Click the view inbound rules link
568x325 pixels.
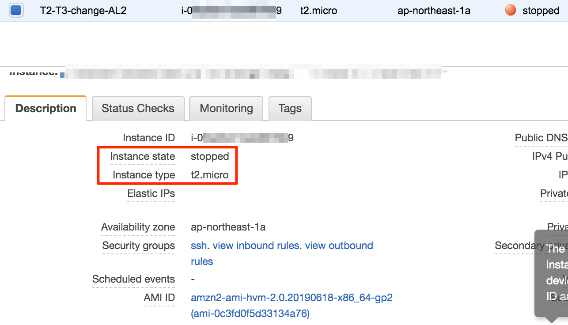click(256, 246)
